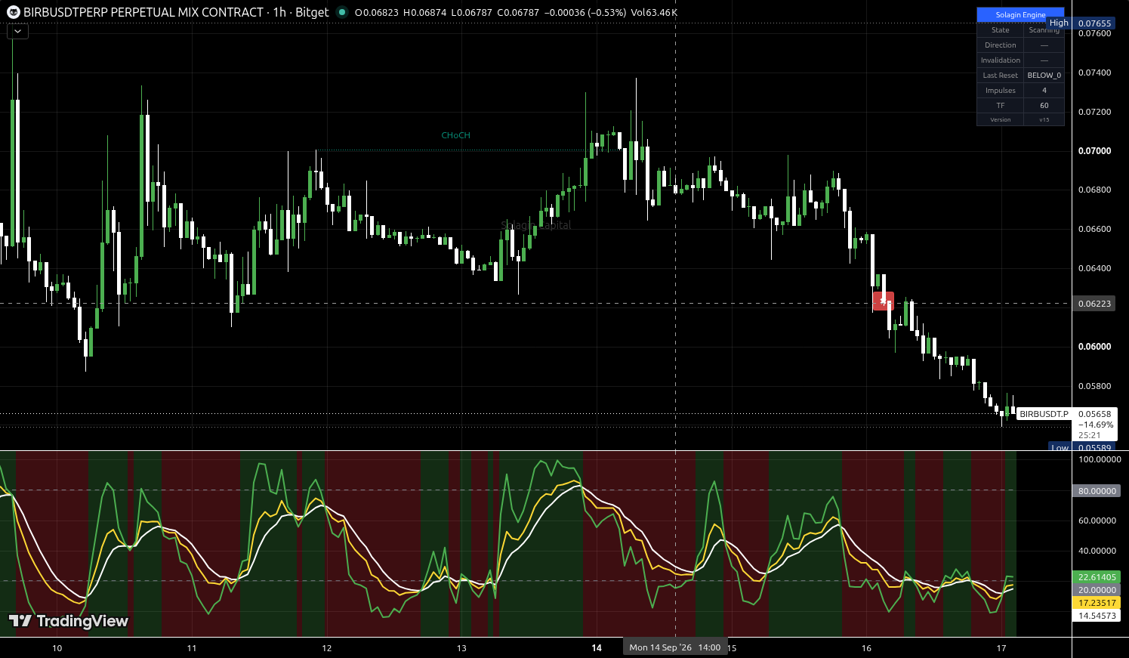Click the Vol 63.46K value

(654, 12)
